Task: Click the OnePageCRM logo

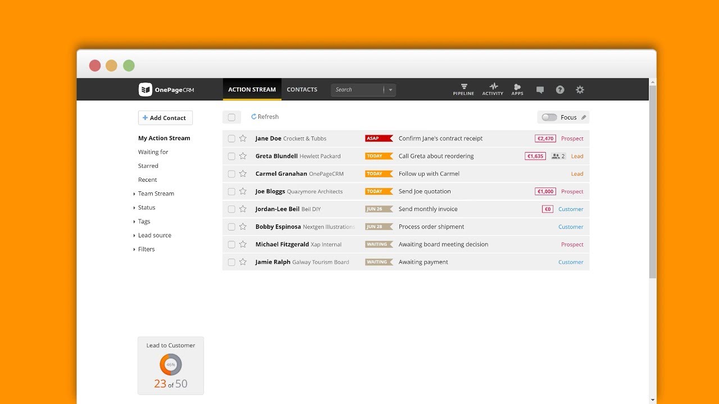Action: coord(166,90)
